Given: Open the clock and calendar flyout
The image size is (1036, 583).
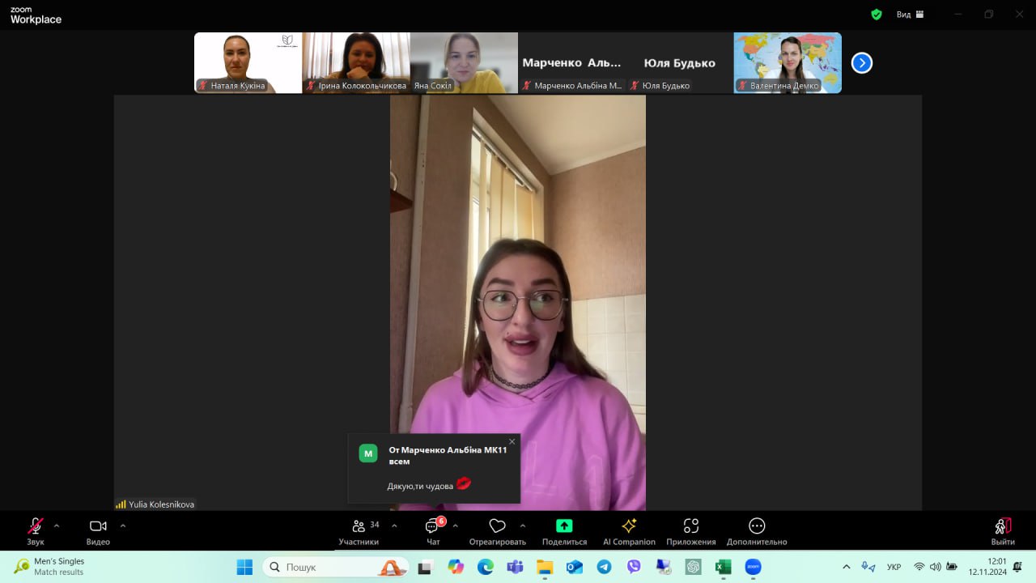Looking at the screenshot, I should pos(987,567).
